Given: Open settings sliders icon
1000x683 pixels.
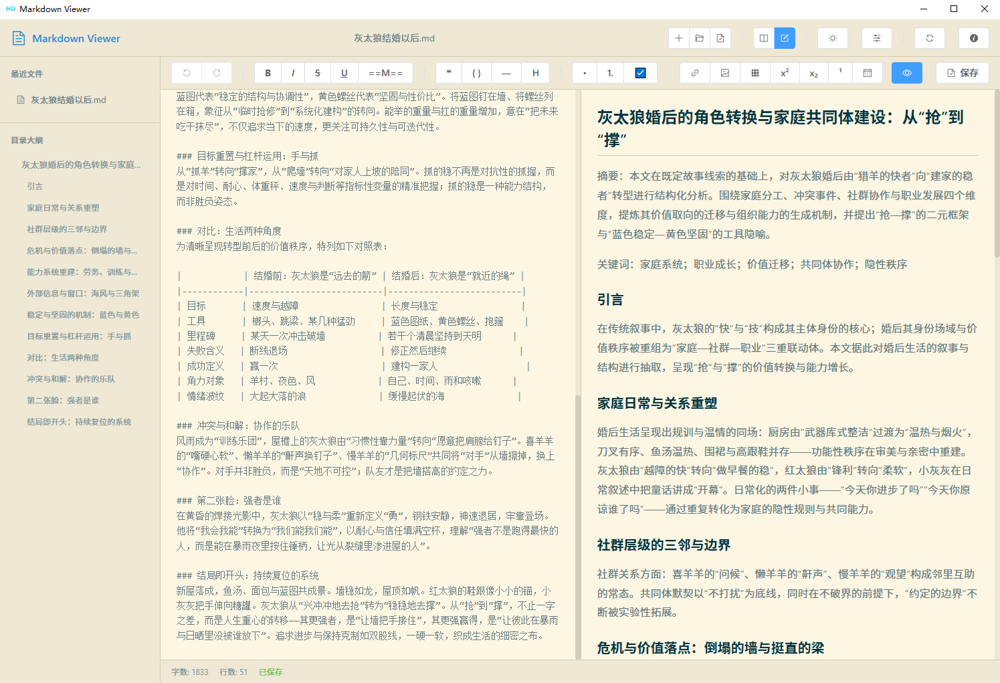Looking at the screenshot, I should click(877, 38).
